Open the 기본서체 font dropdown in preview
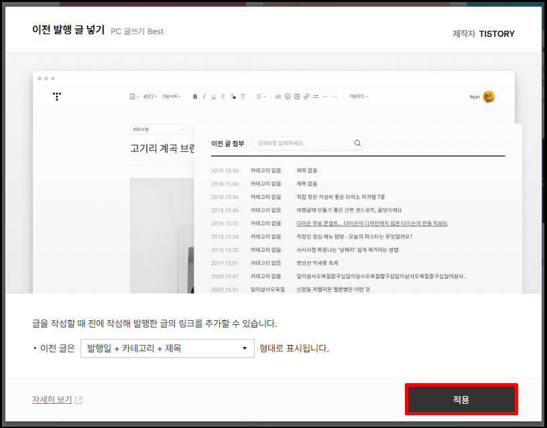This screenshot has width=547, height=428. [171, 96]
